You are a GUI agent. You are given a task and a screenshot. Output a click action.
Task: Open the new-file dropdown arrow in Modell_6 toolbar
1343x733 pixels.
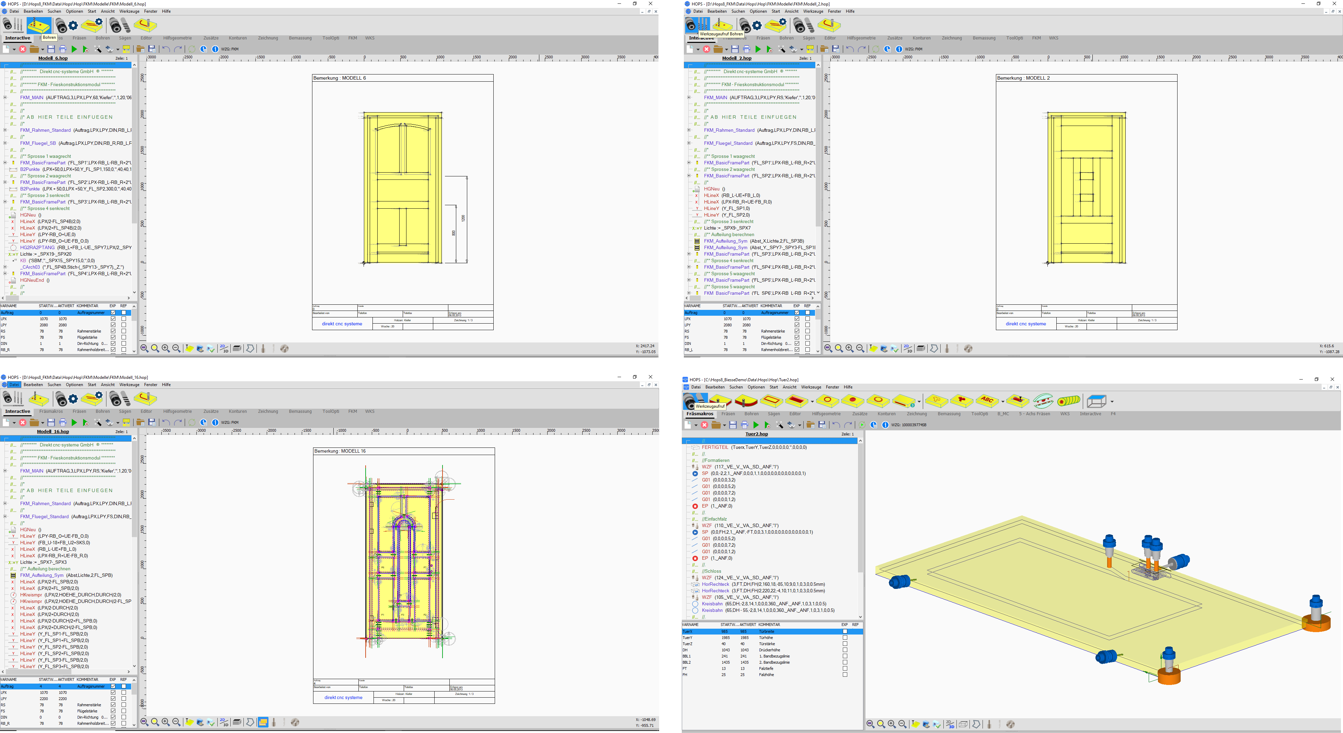tap(14, 49)
